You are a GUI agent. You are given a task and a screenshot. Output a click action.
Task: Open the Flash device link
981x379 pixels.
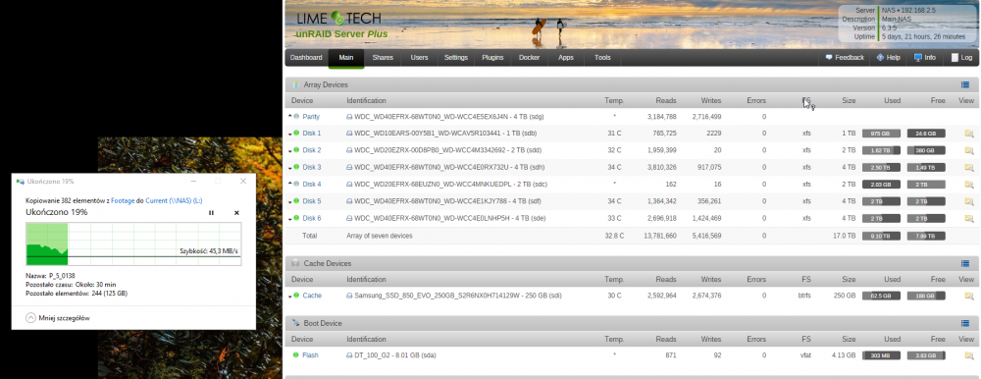(x=310, y=355)
